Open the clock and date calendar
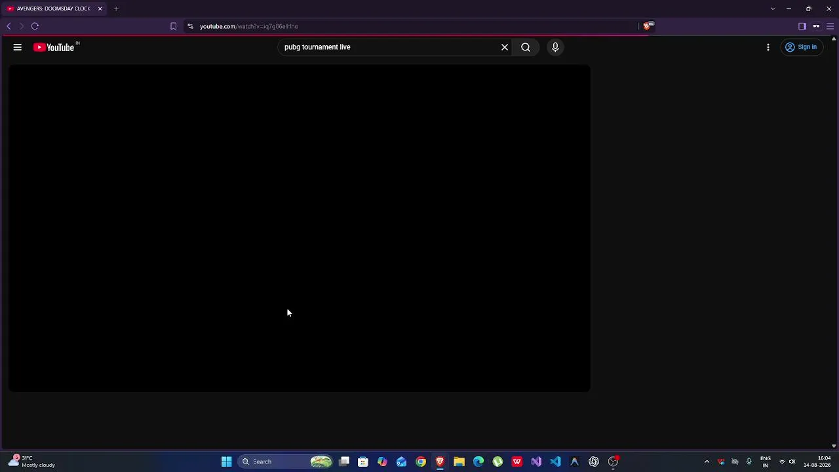The width and height of the screenshot is (839, 472). [817, 462]
